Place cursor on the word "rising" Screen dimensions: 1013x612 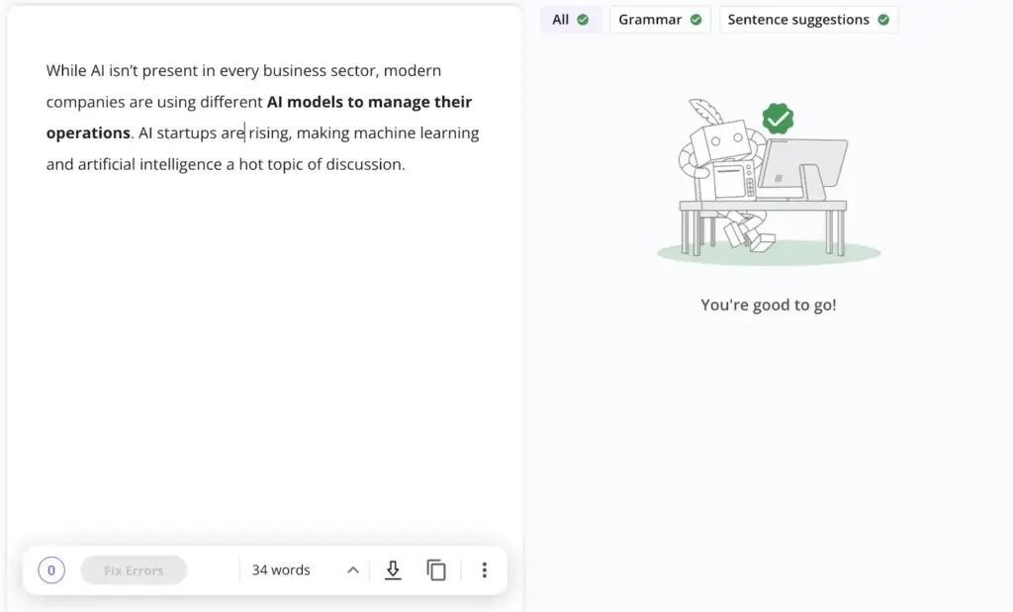click(x=269, y=133)
